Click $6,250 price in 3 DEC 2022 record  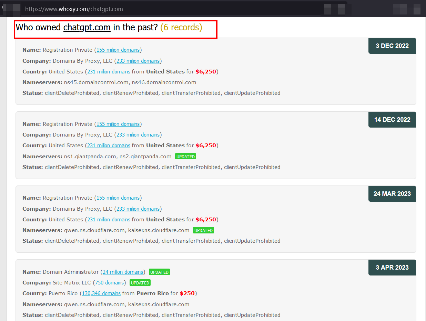pyautogui.click(x=205, y=72)
